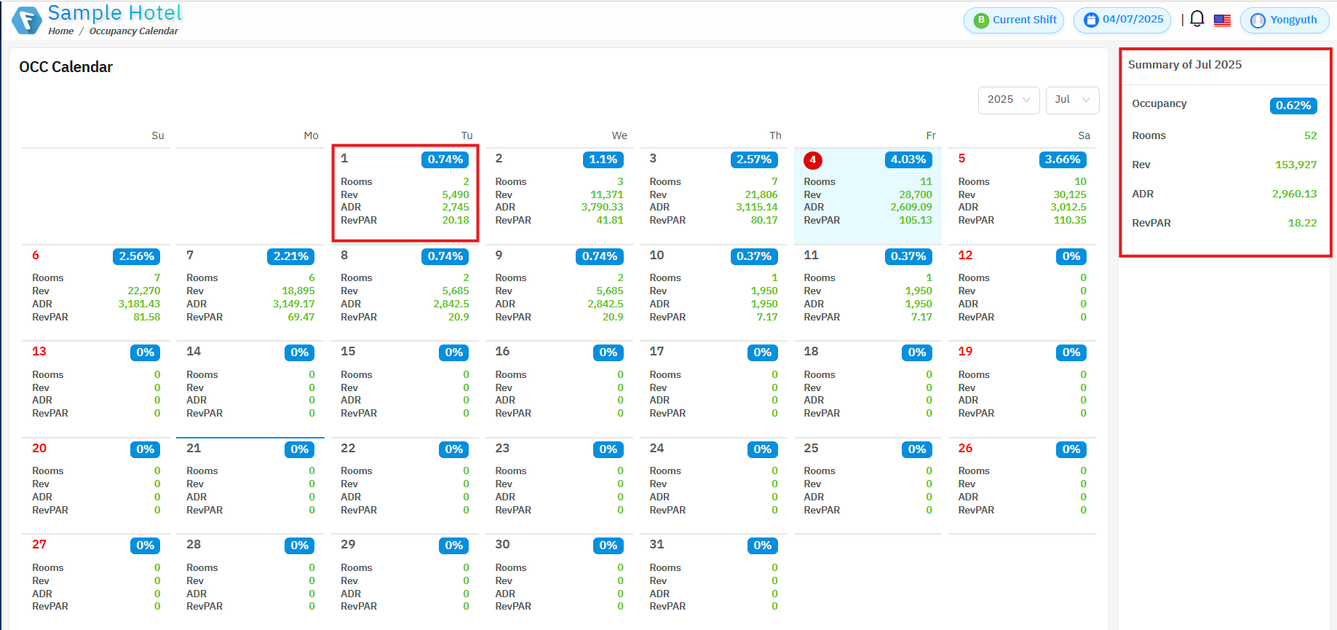This screenshot has width=1337, height=630.
Task: Click the Sample Hotel logo icon
Action: coord(27,20)
